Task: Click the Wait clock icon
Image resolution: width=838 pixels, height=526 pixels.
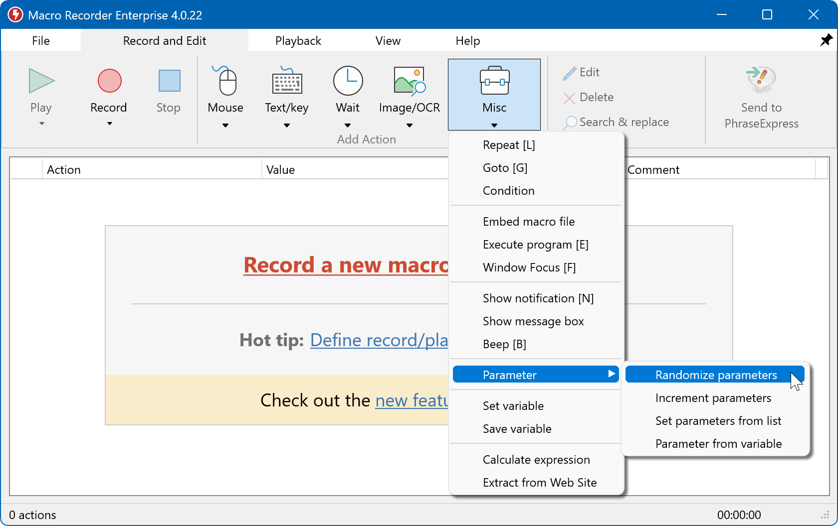Action: (x=348, y=81)
